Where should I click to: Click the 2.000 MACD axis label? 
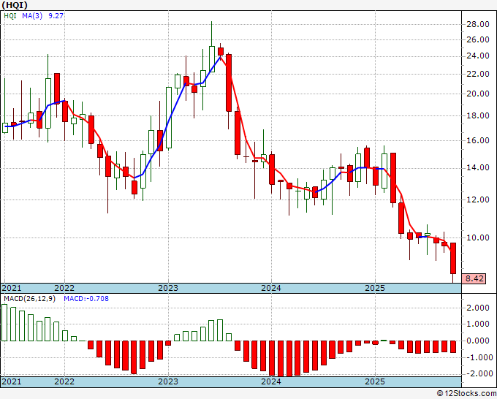tap(477, 308)
